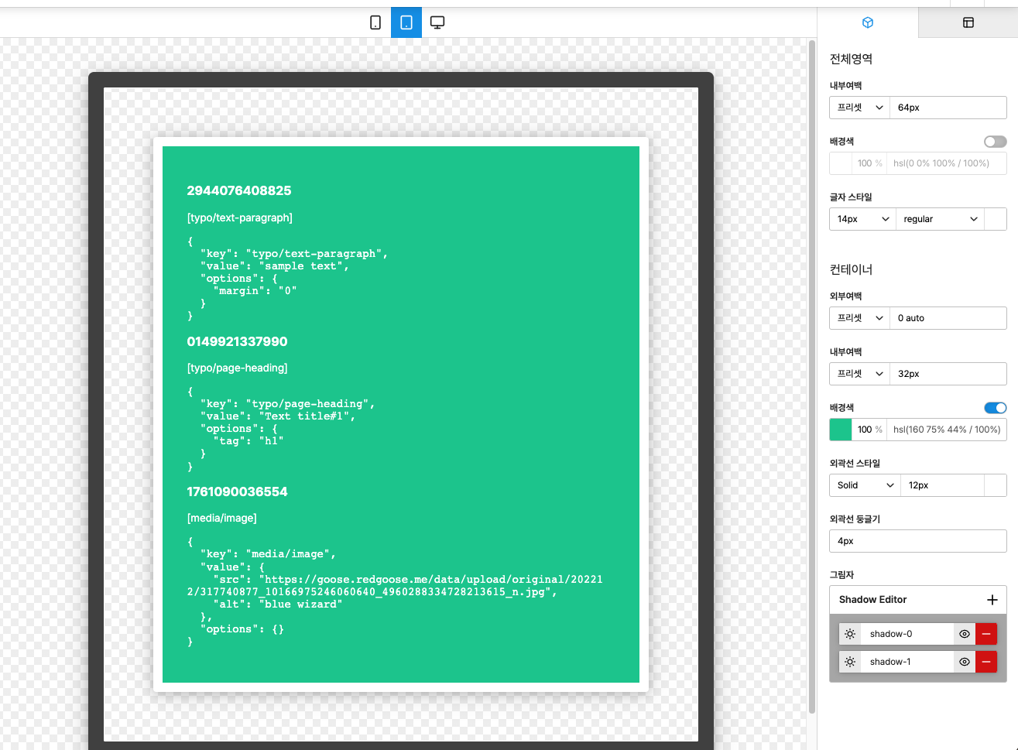Screen dimensions: 1018x750
Task: Click the 그림자 label
Action: (x=841, y=575)
